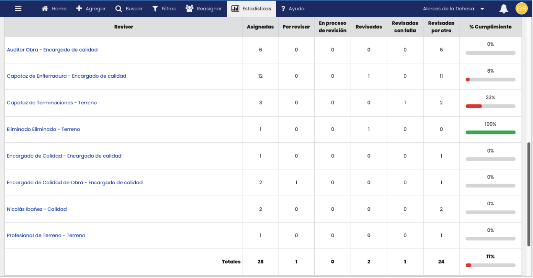Image resolution: width=533 pixels, height=278 pixels.
Task: Click the Agregar plus icon
Action: point(79,8)
